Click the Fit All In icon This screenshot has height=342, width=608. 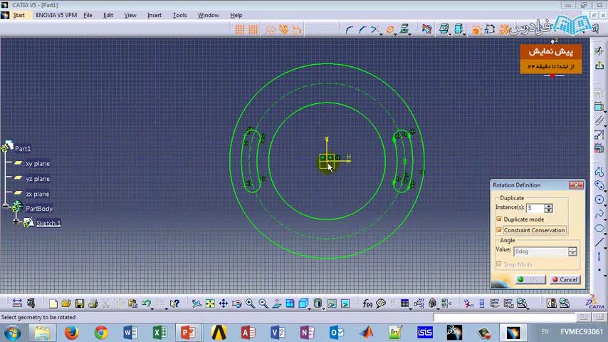click(x=210, y=304)
